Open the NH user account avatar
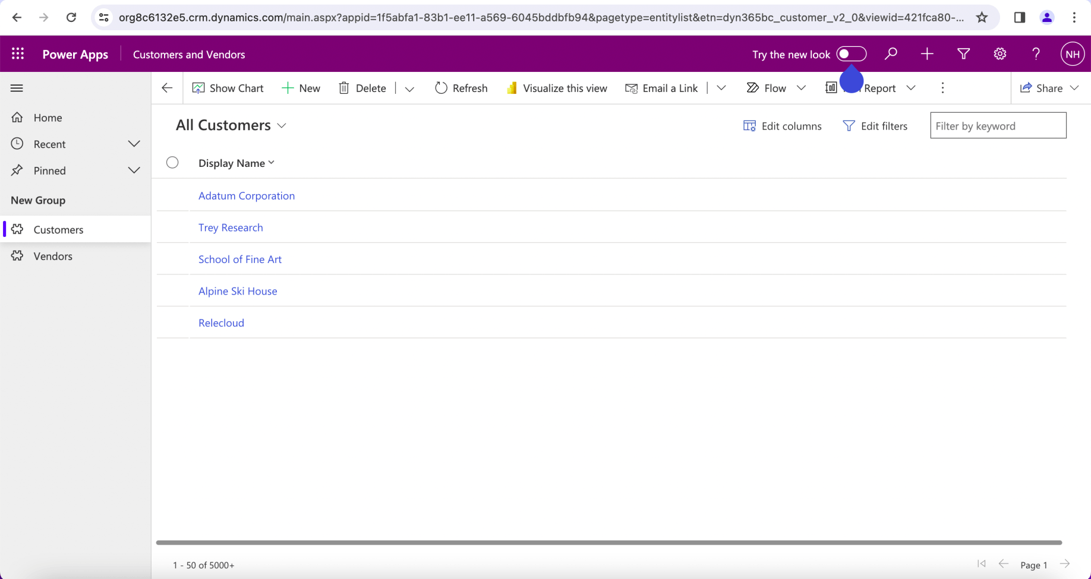Screen dimensions: 1091x579 coord(1073,54)
